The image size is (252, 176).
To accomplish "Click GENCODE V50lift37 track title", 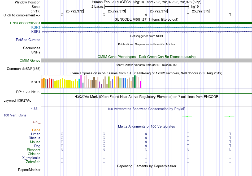I will click(146, 19).
